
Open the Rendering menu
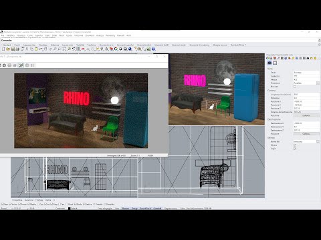pyautogui.click(x=110, y=35)
